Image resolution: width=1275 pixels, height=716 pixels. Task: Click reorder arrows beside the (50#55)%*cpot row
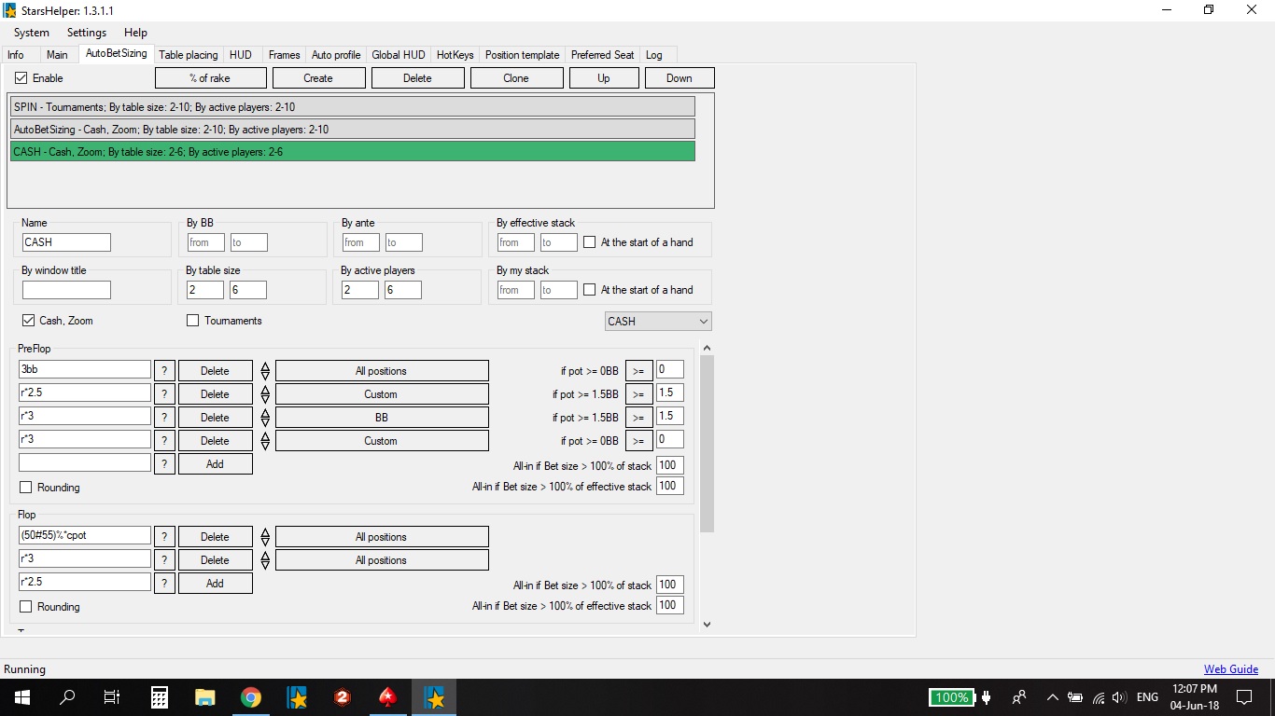[265, 537]
